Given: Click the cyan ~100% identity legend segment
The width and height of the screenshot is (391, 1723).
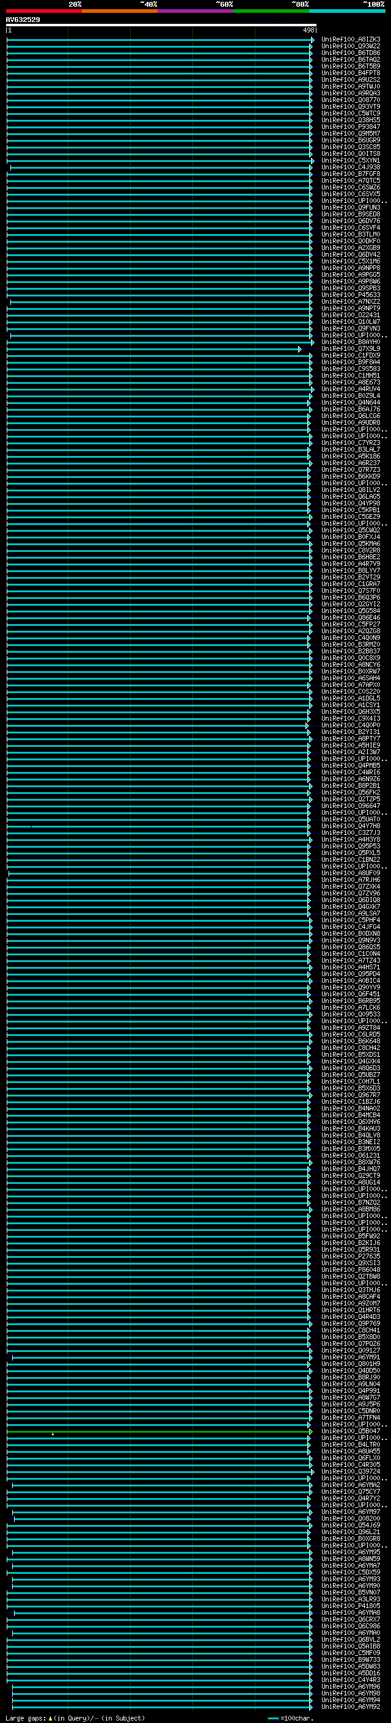Looking at the screenshot, I should click(x=347, y=11).
